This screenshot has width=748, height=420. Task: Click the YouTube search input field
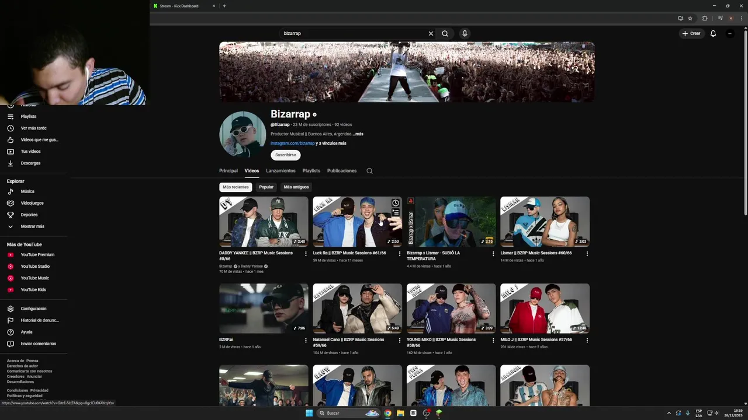tap(354, 33)
